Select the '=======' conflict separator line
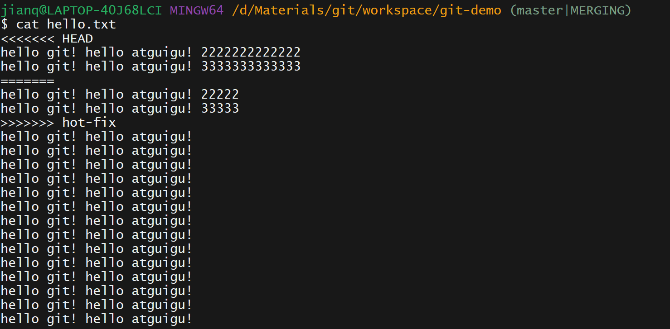The height and width of the screenshot is (329, 670). tap(28, 81)
